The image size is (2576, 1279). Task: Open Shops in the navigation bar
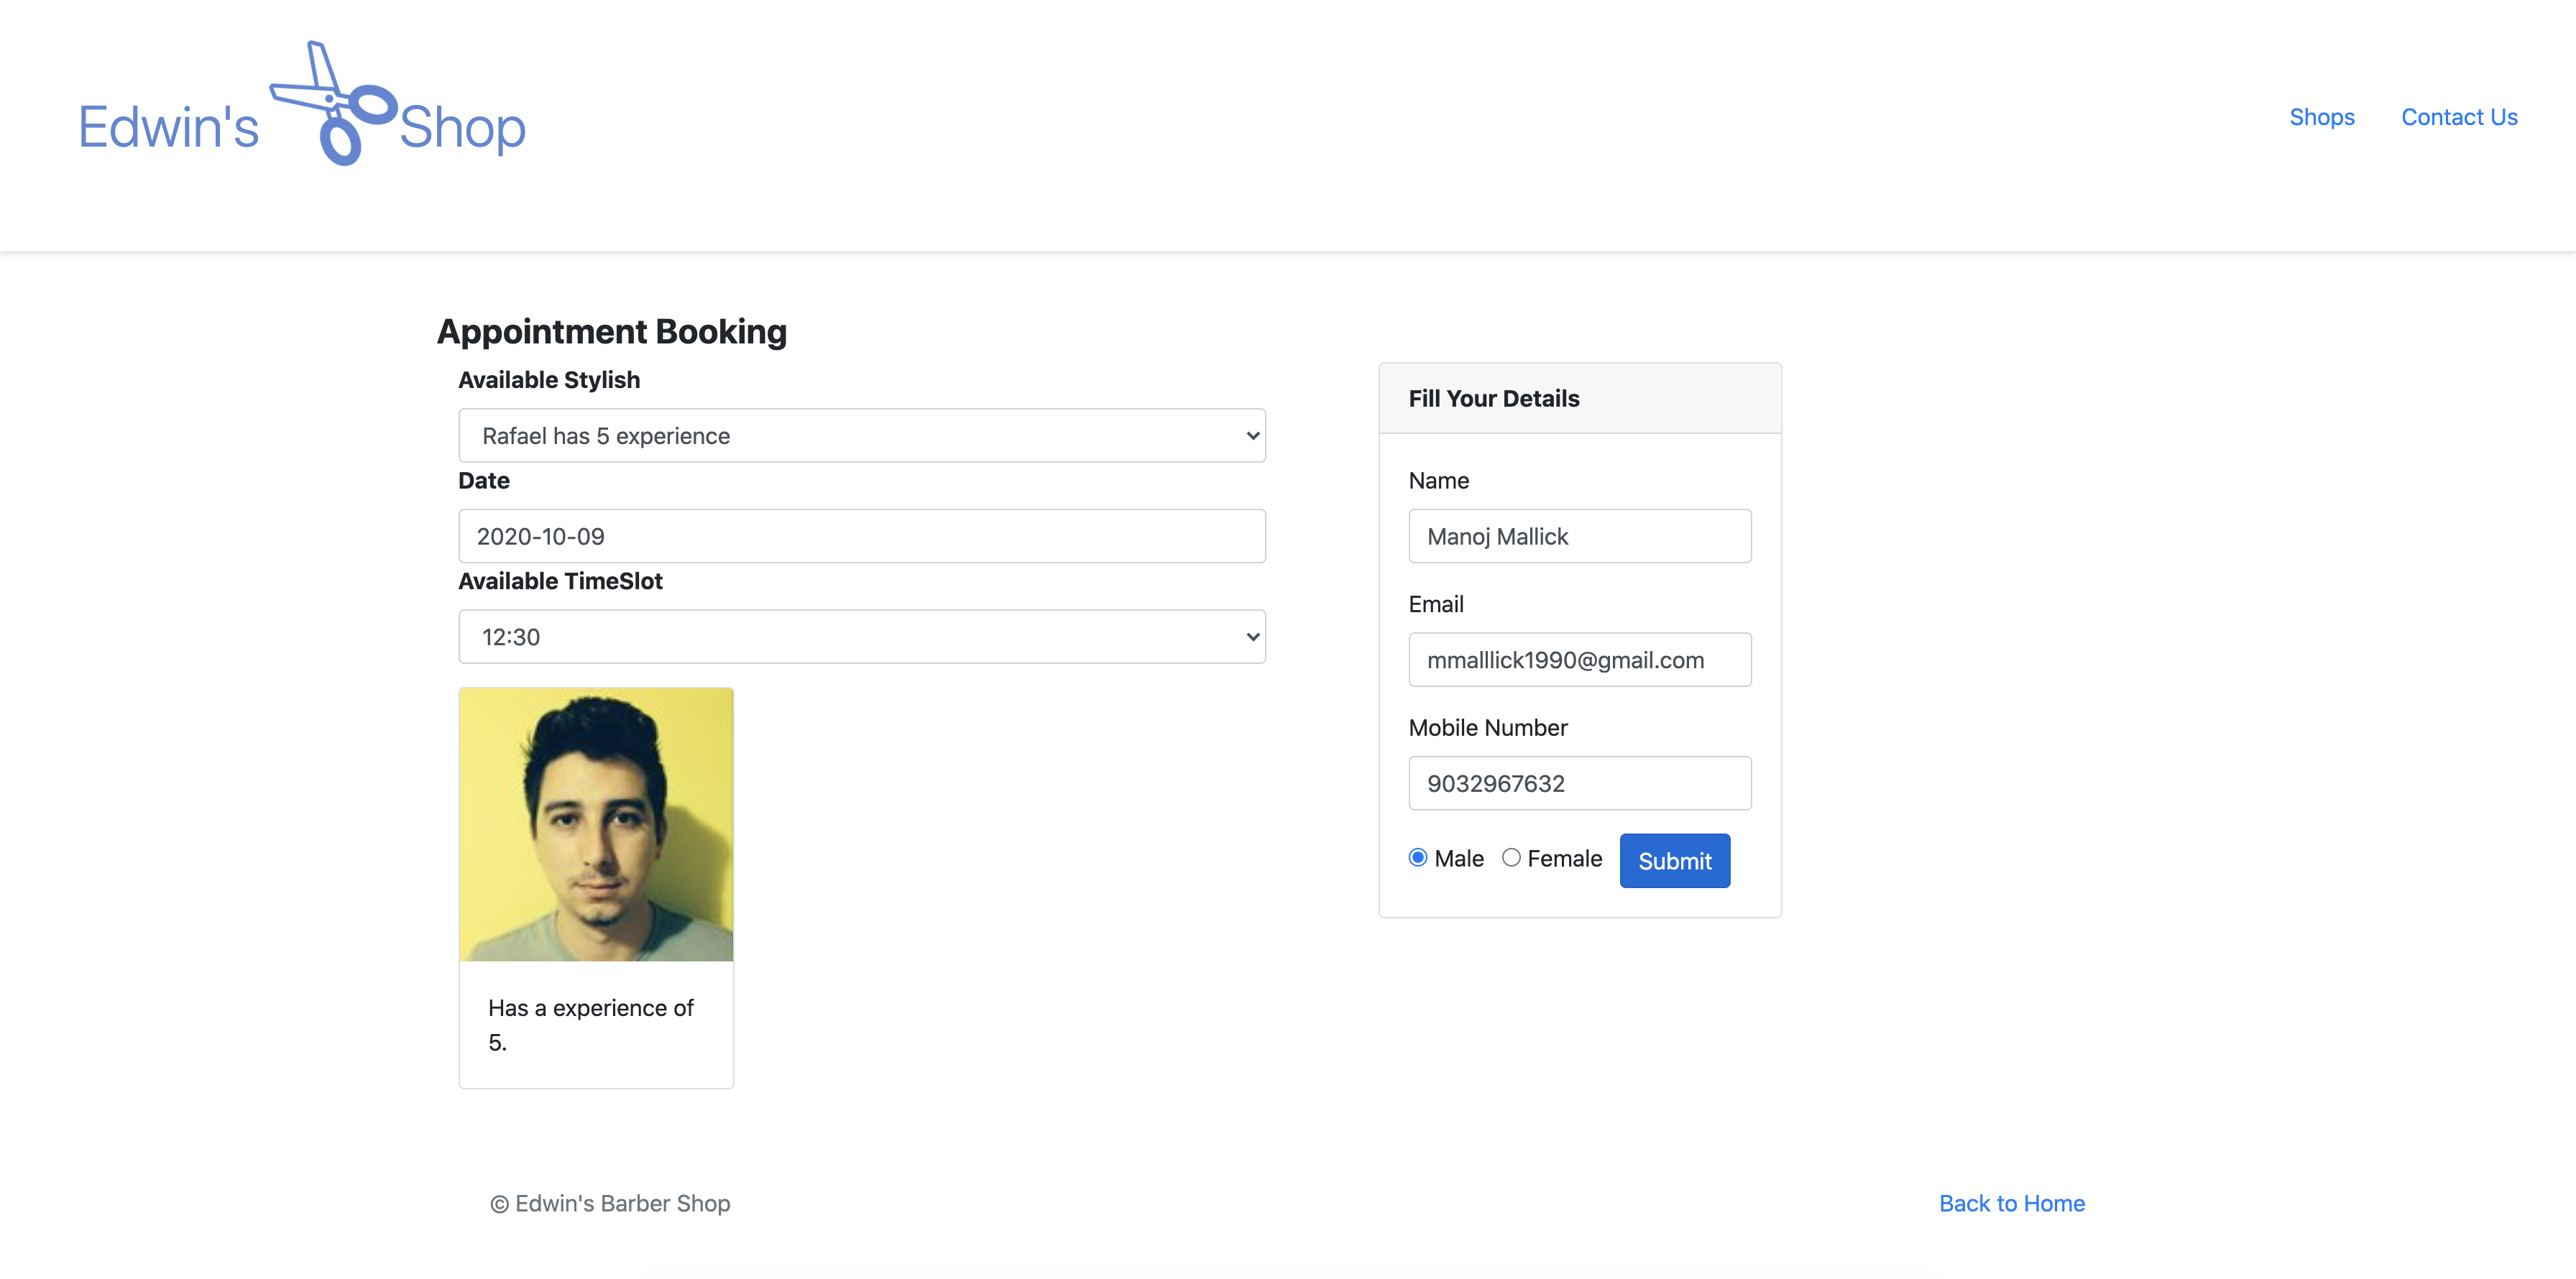[x=2321, y=117]
